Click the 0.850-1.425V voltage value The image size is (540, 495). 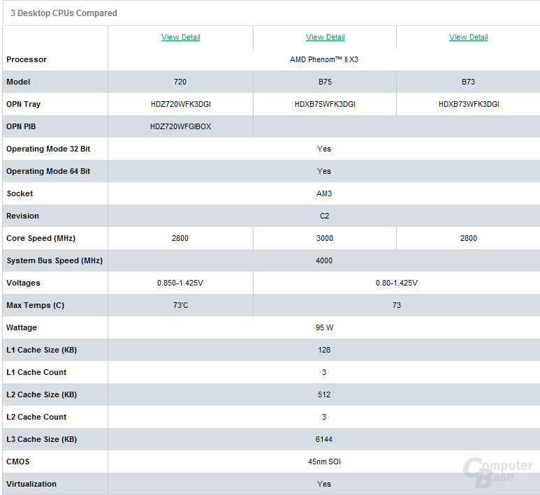[180, 283]
